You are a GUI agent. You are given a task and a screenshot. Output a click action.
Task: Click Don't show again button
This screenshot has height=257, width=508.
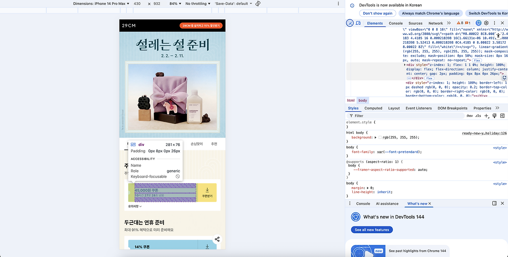point(377,13)
